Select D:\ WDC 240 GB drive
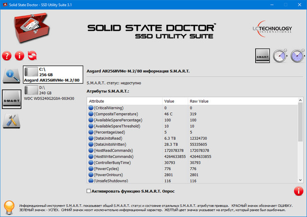 pos(49,93)
